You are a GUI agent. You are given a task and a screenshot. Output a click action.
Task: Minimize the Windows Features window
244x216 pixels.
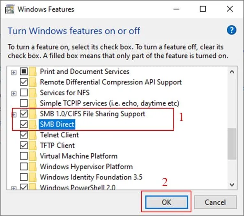[x=177, y=9]
